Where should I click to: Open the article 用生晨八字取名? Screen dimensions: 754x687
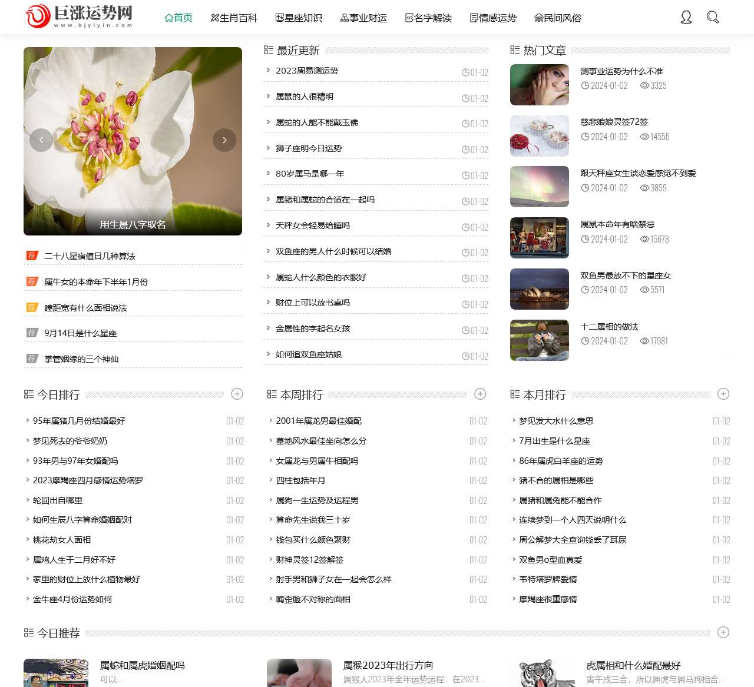tap(133, 224)
